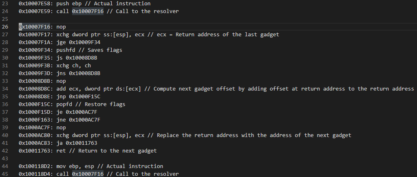Click 'add ecx, dword ptr ds:[ecx]' instruction
Image resolution: width=417 pixels, height=177 pixels.
99,89
